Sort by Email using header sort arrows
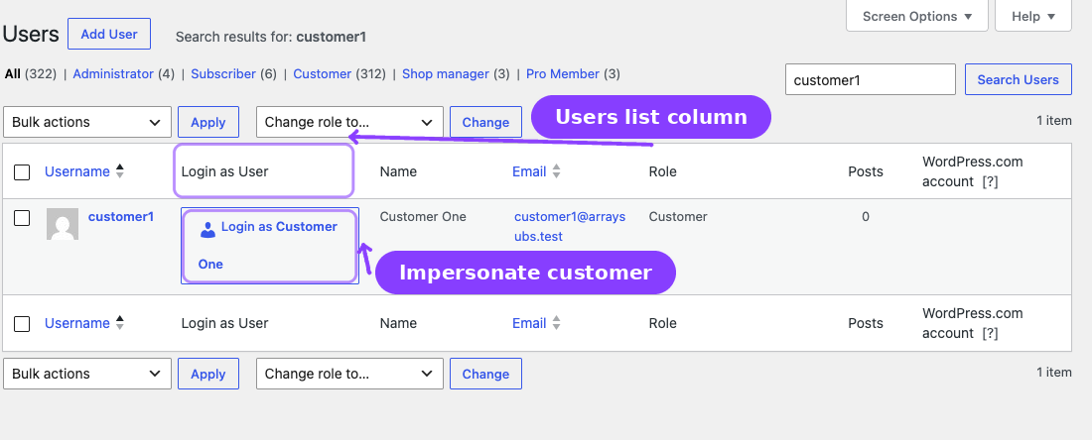This screenshot has height=440, width=1092. pyautogui.click(x=557, y=171)
